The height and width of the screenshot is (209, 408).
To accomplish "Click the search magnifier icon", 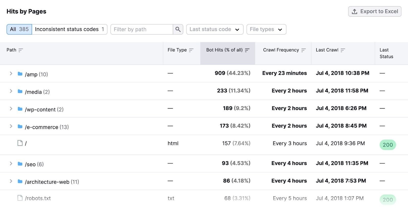I will (x=178, y=29).
